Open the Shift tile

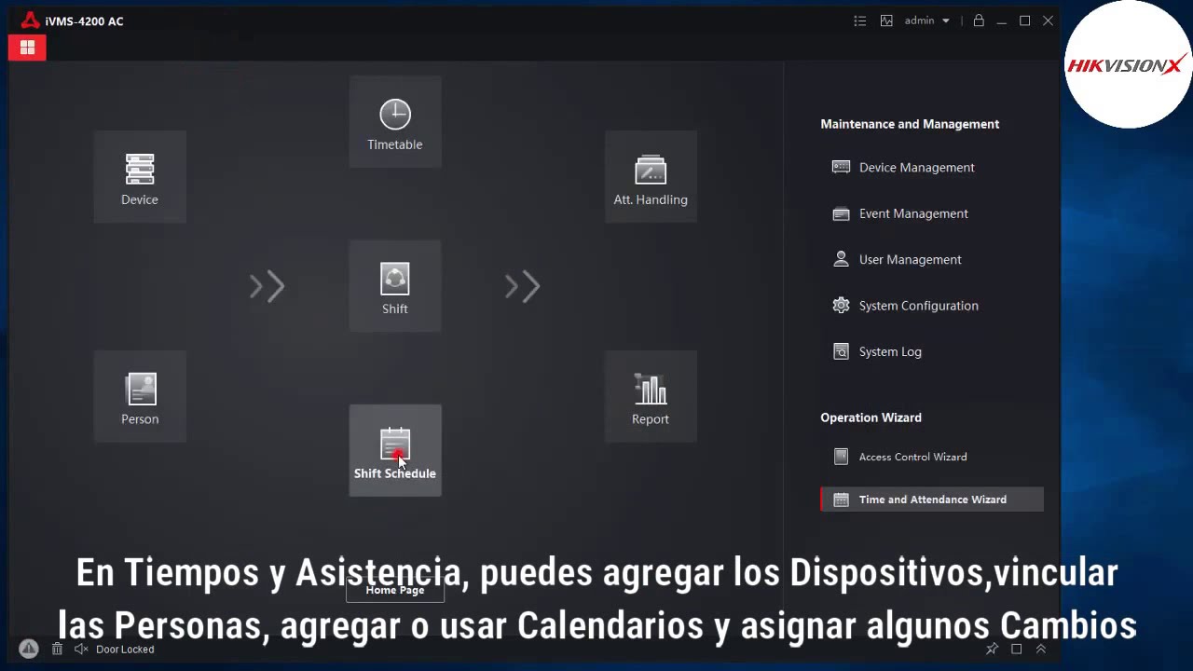point(395,286)
